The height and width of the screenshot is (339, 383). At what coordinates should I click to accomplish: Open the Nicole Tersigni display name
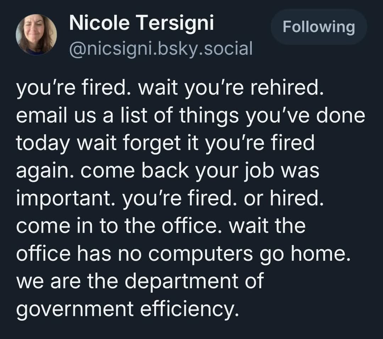pyautogui.click(x=142, y=24)
